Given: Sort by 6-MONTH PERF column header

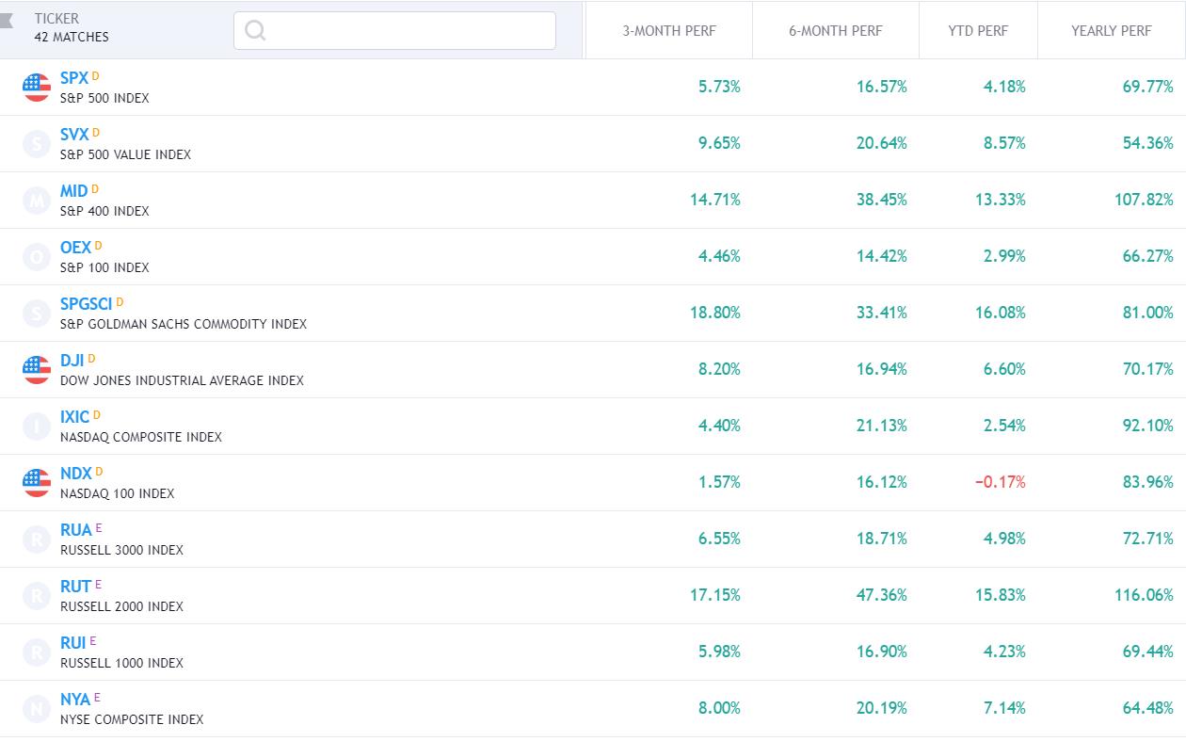Looking at the screenshot, I should [x=835, y=31].
